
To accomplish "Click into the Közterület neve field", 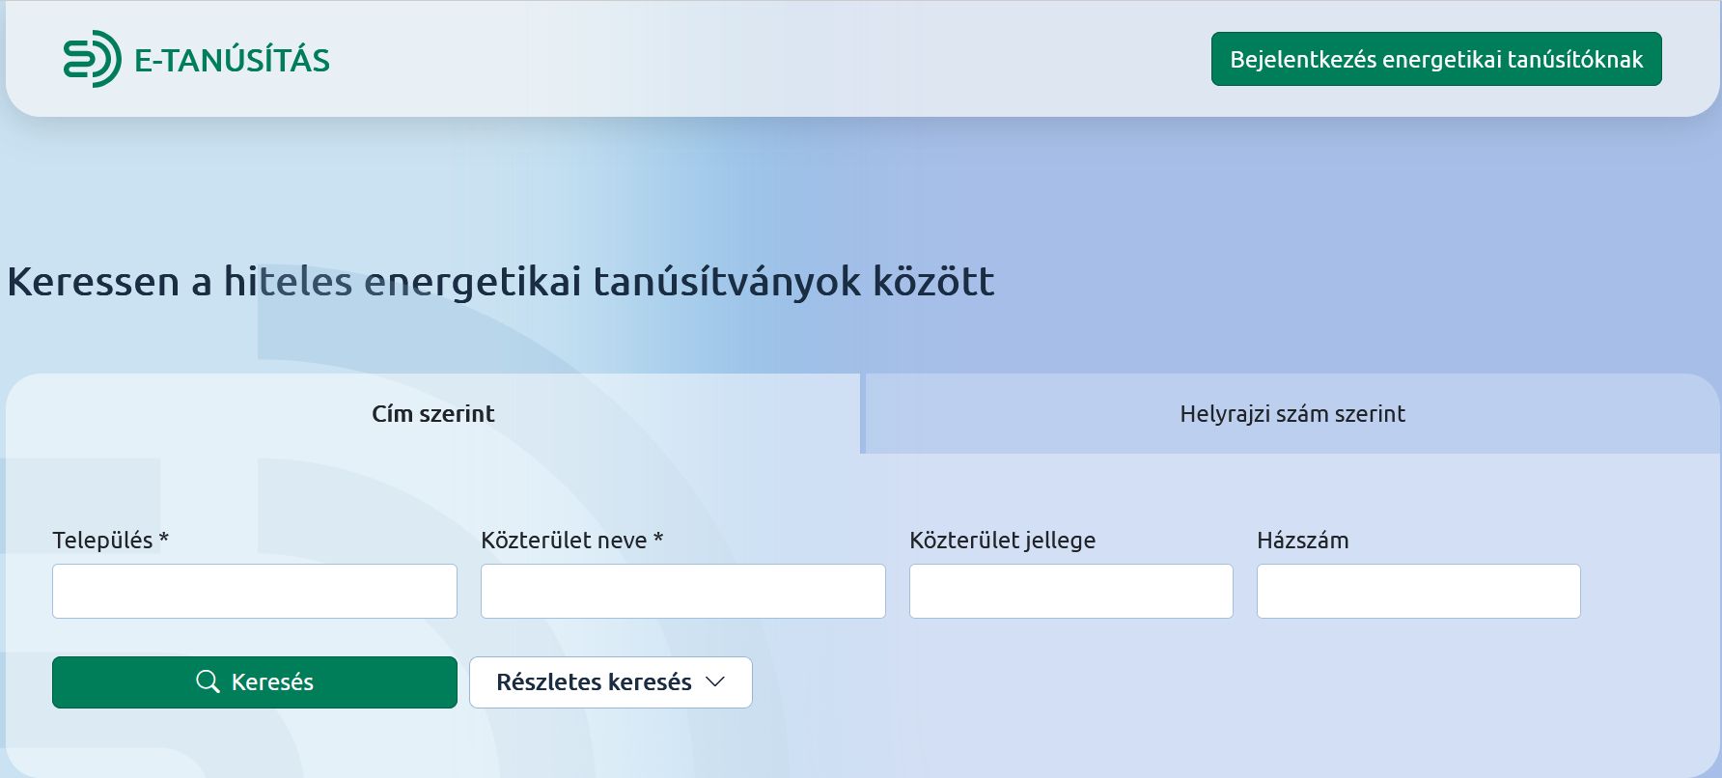I will [x=682, y=591].
